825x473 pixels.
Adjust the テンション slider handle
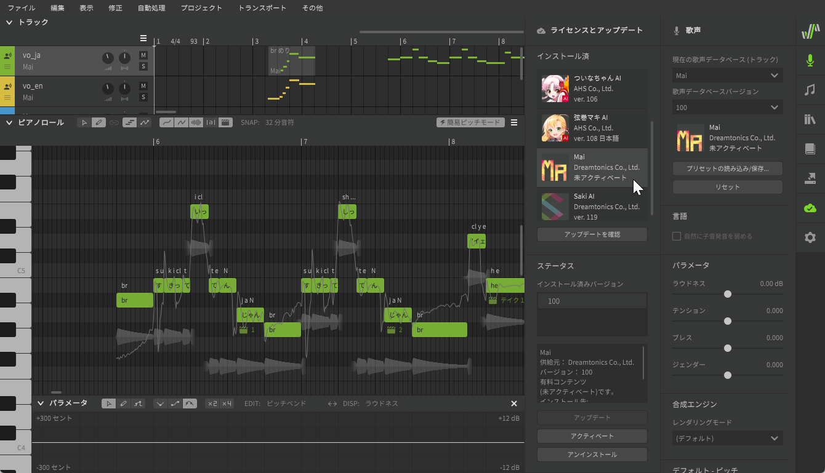[x=728, y=321]
